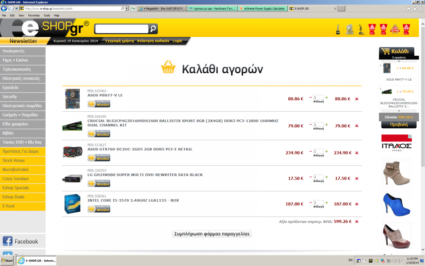The height and width of the screenshot is (266, 425).
Task: Switch to Megadeth She Wolf tab
Action: 162,9
